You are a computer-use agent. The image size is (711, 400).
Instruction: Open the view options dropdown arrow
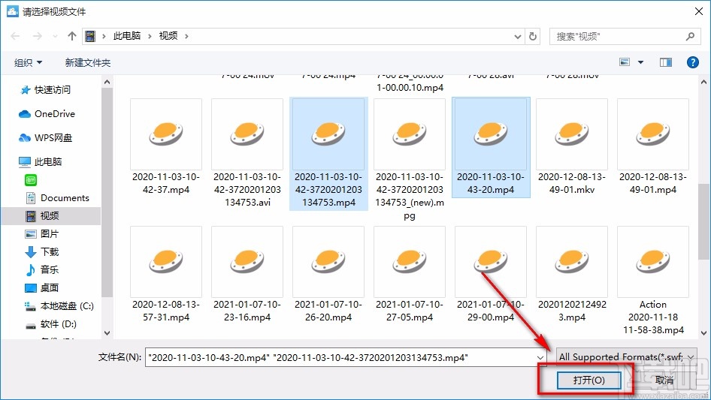point(640,62)
